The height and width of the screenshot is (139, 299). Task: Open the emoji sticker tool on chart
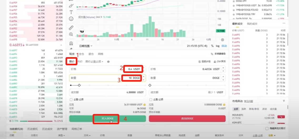point(71,19)
